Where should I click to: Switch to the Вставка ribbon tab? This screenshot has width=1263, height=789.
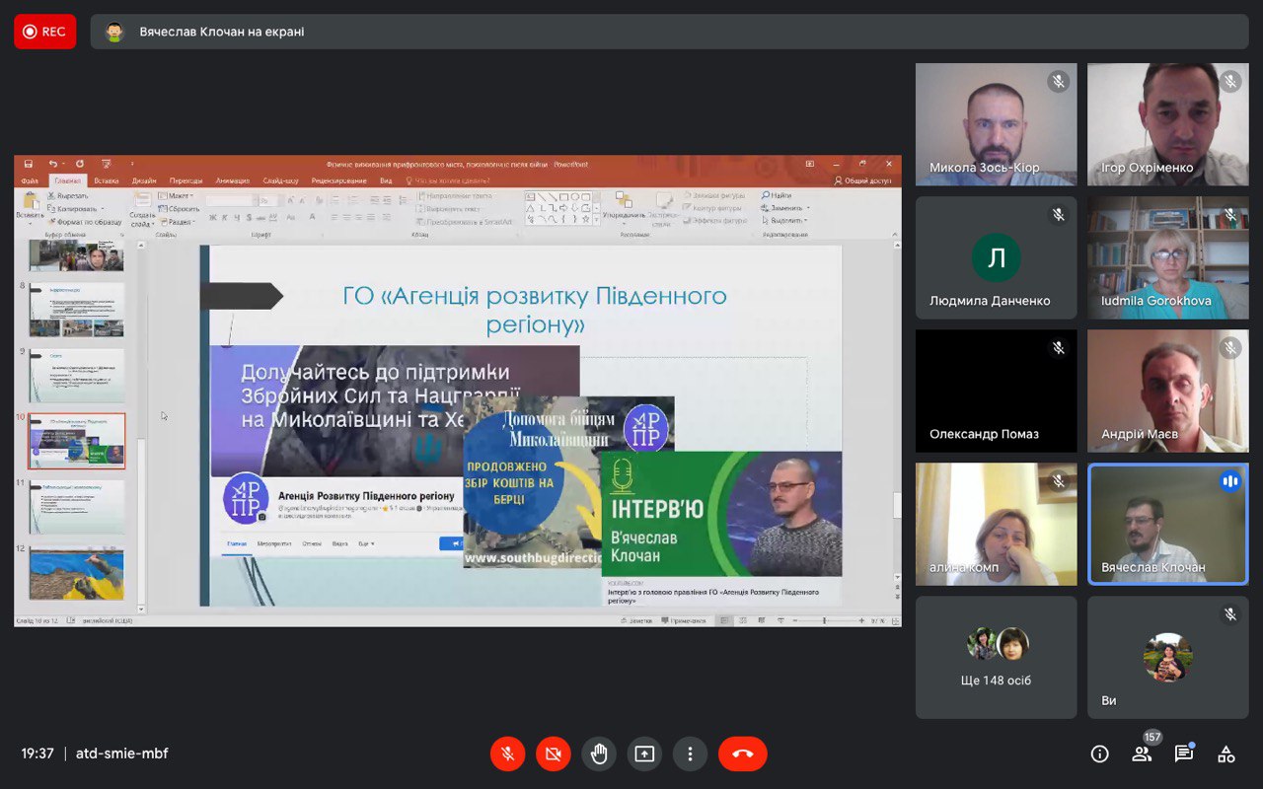107,180
